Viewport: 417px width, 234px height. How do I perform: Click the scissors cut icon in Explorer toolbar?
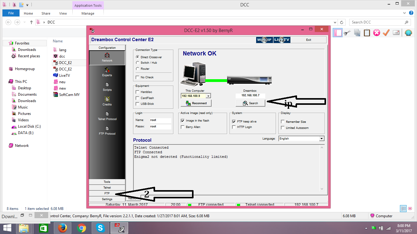pyautogui.click(x=347, y=33)
